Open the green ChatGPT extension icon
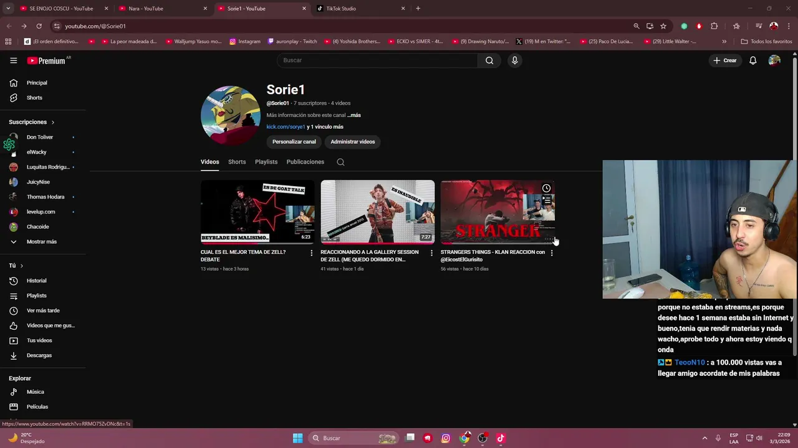This screenshot has height=448, width=798. pos(684,26)
